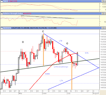Click the date '25' on time axis
Viewport: 106px width, 95px height.
point(38,91)
